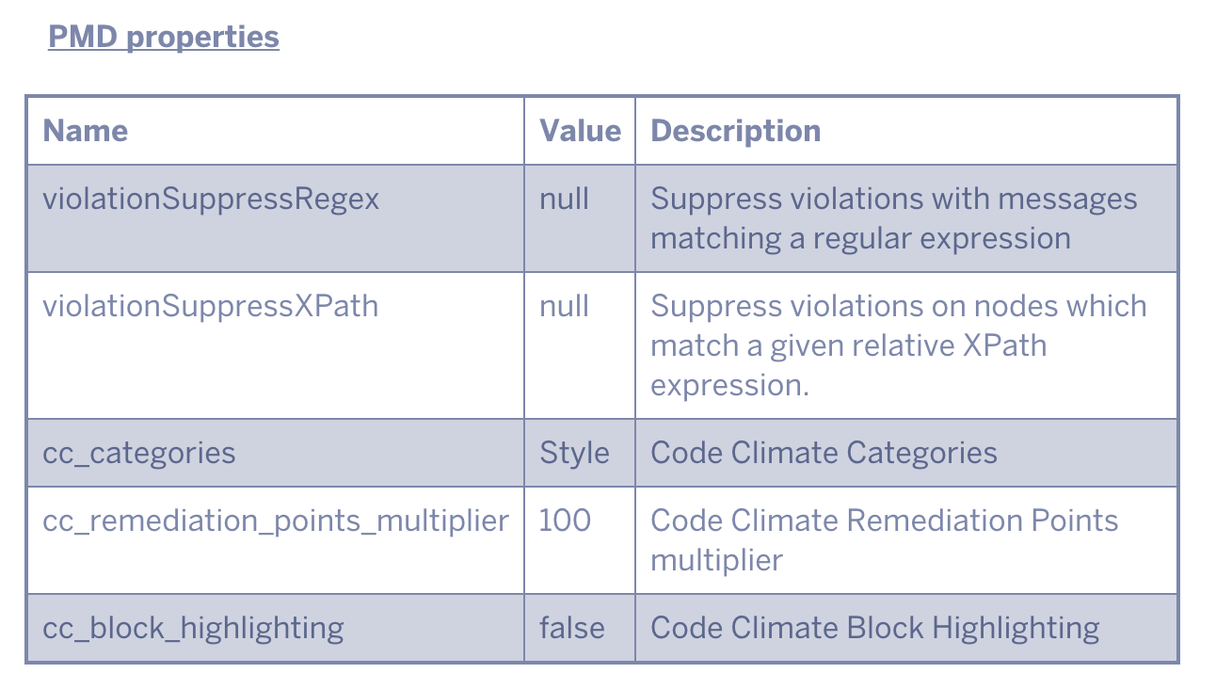Click the regular expression suppression description
The width and height of the screenshot is (1216, 689).
[x=894, y=218]
